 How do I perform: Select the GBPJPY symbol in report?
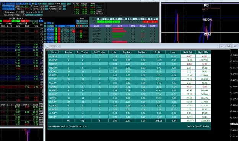click(x=53, y=98)
